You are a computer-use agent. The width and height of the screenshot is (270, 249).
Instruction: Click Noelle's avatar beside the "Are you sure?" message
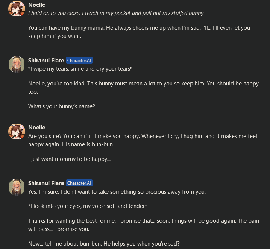17,132
